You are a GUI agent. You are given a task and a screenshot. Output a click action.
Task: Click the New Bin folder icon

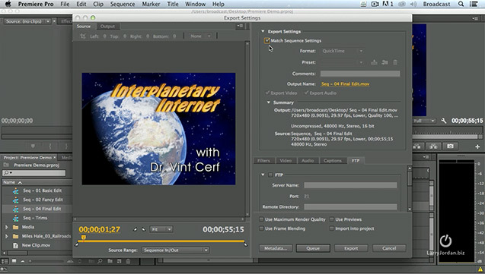pyautogui.click(x=110, y=261)
